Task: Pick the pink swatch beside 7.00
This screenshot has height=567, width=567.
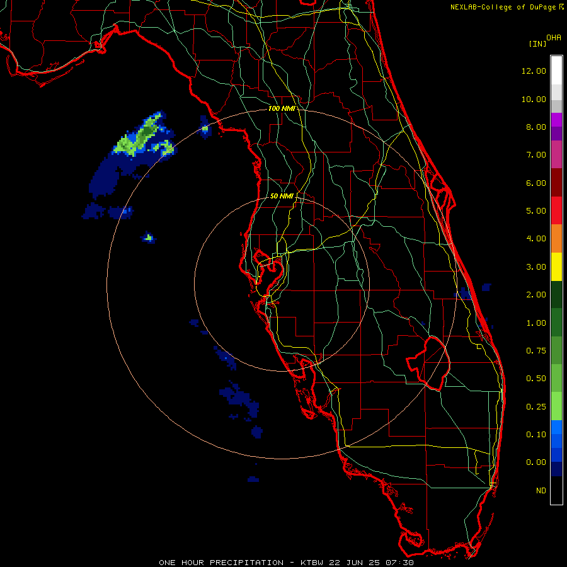Action: pos(556,154)
